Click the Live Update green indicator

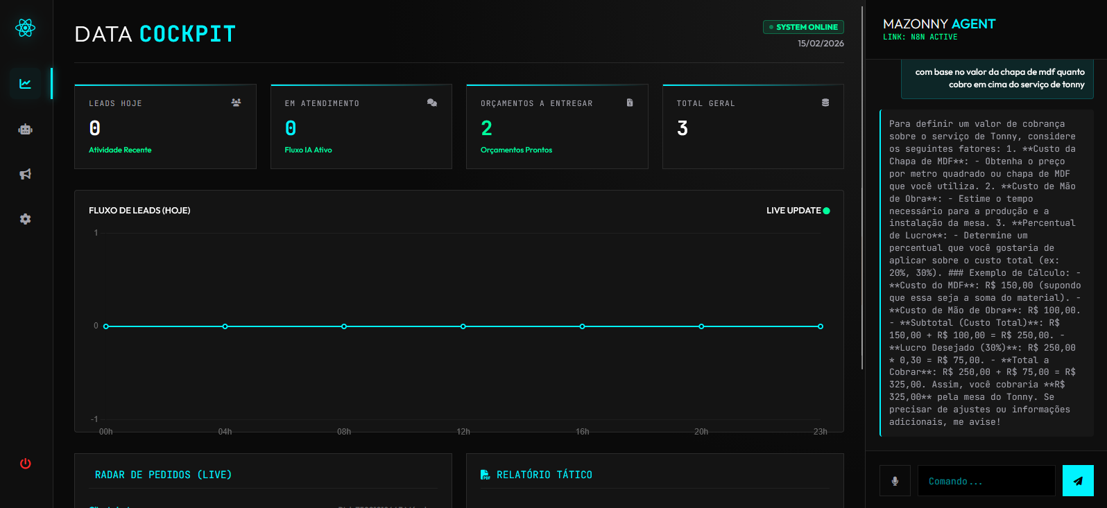click(826, 211)
